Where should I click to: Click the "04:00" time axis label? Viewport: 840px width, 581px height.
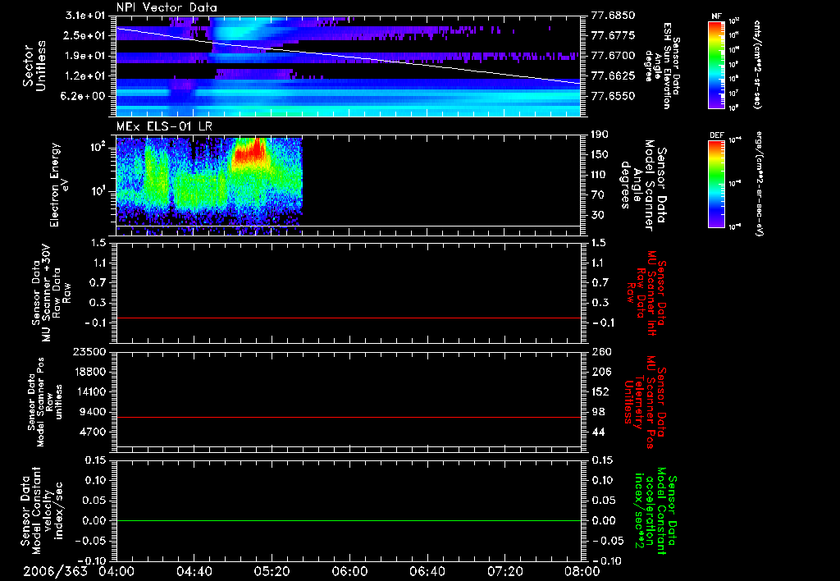[x=116, y=571]
